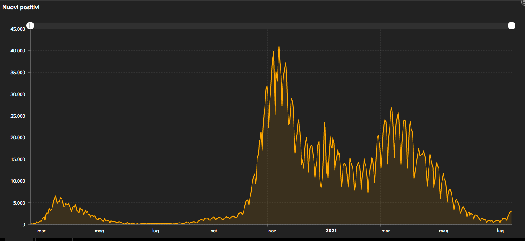Click the highest peak of the orange line
Viewport: 525px width, 241px height.
[279, 47]
